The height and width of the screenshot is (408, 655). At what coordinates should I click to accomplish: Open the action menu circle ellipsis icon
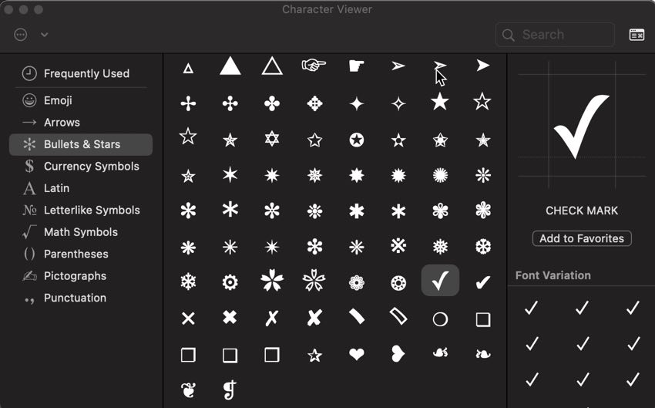click(21, 35)
